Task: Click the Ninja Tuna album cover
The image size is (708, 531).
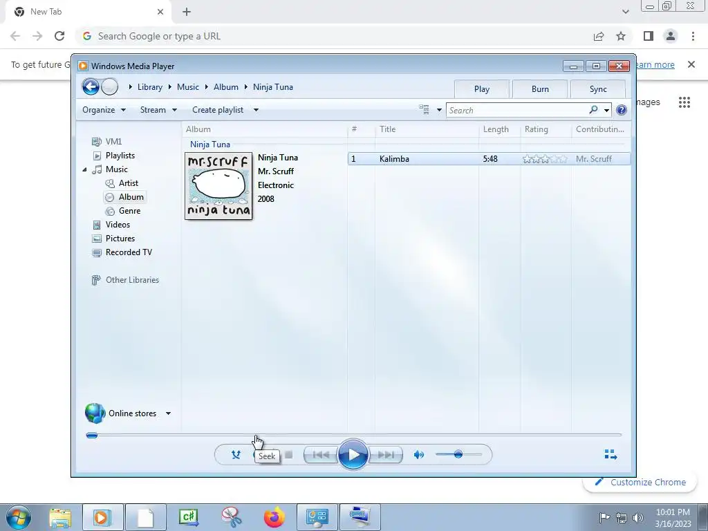Action: tap(218, 186)
